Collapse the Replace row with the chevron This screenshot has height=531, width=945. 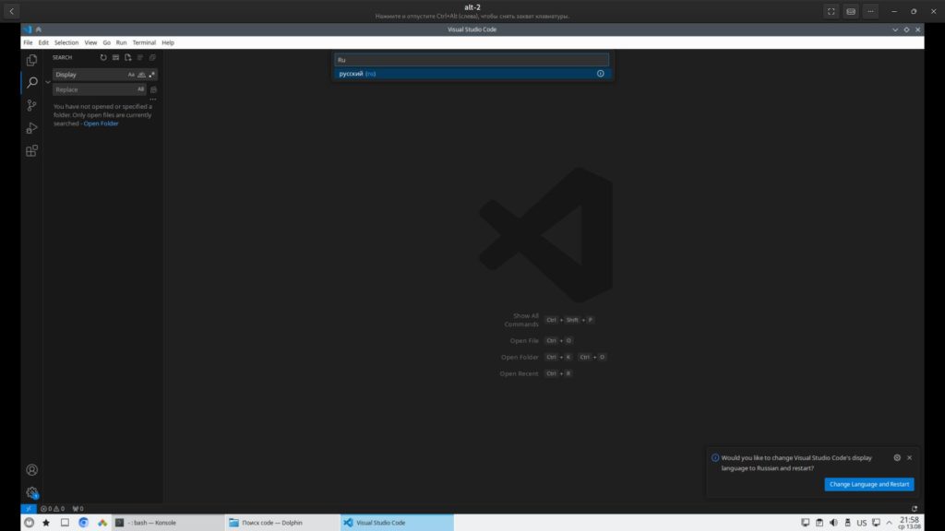[48, 82]
